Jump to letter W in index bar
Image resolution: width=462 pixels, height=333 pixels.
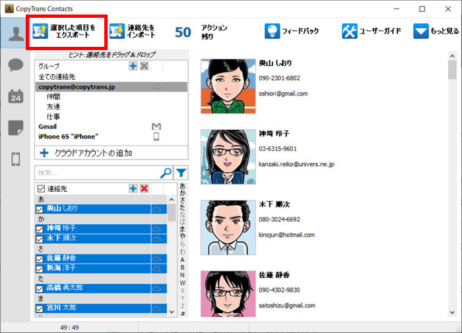pyautogui.click(x=182, y=283)
